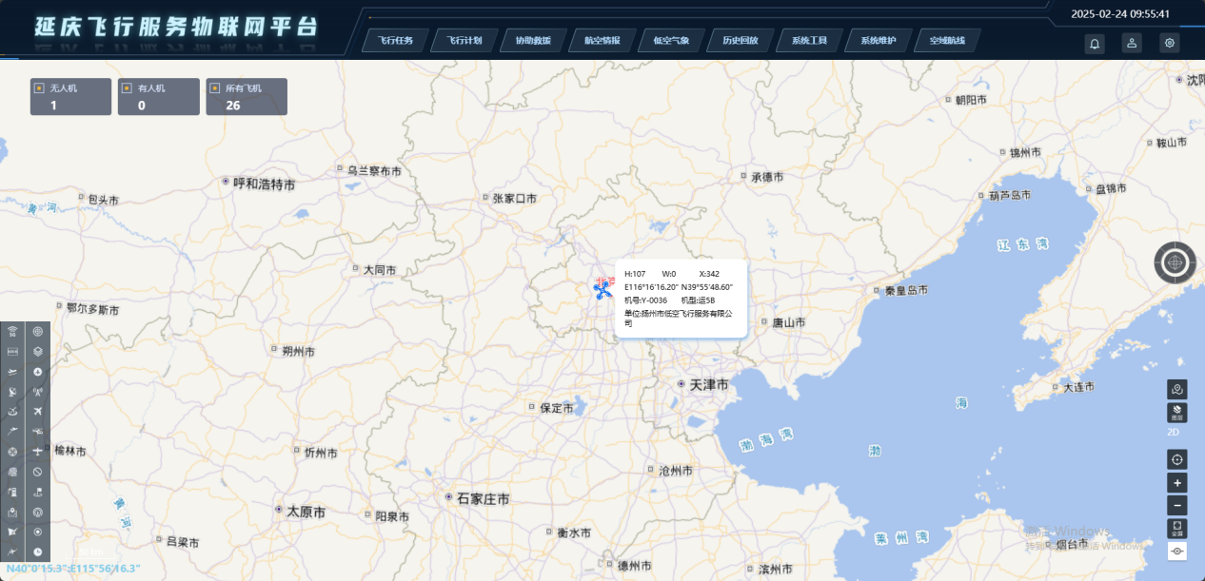
Task: Click the locate crosshair button above zoom controls
Action: coord(1177,459)
